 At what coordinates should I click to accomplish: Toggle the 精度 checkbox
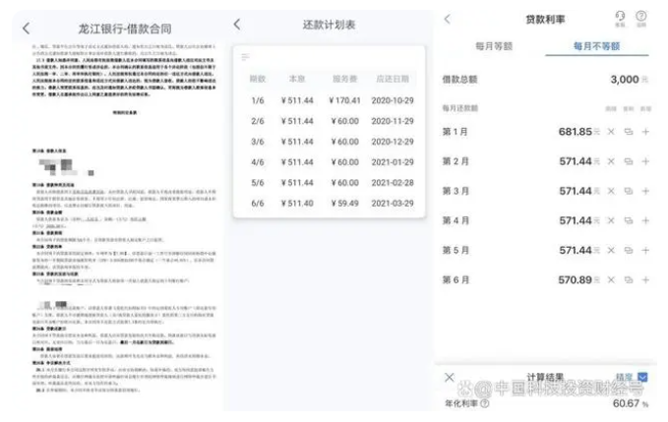click(642, 377)
